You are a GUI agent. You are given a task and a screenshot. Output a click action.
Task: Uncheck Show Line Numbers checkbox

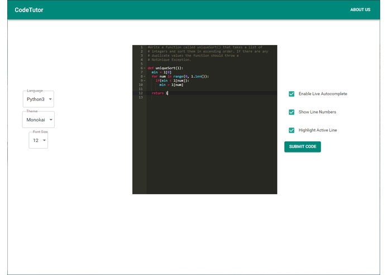[291, 112]
